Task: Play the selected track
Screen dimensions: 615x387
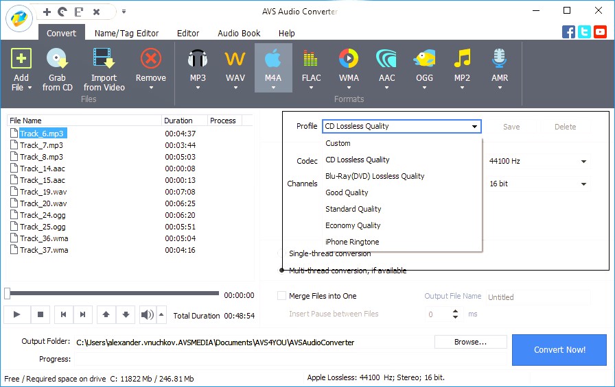Action: click(x=17, y=314)
